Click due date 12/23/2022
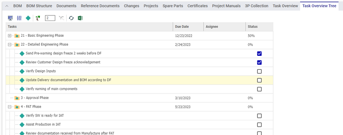Screen dimensions: 343x135 (184, 36)
